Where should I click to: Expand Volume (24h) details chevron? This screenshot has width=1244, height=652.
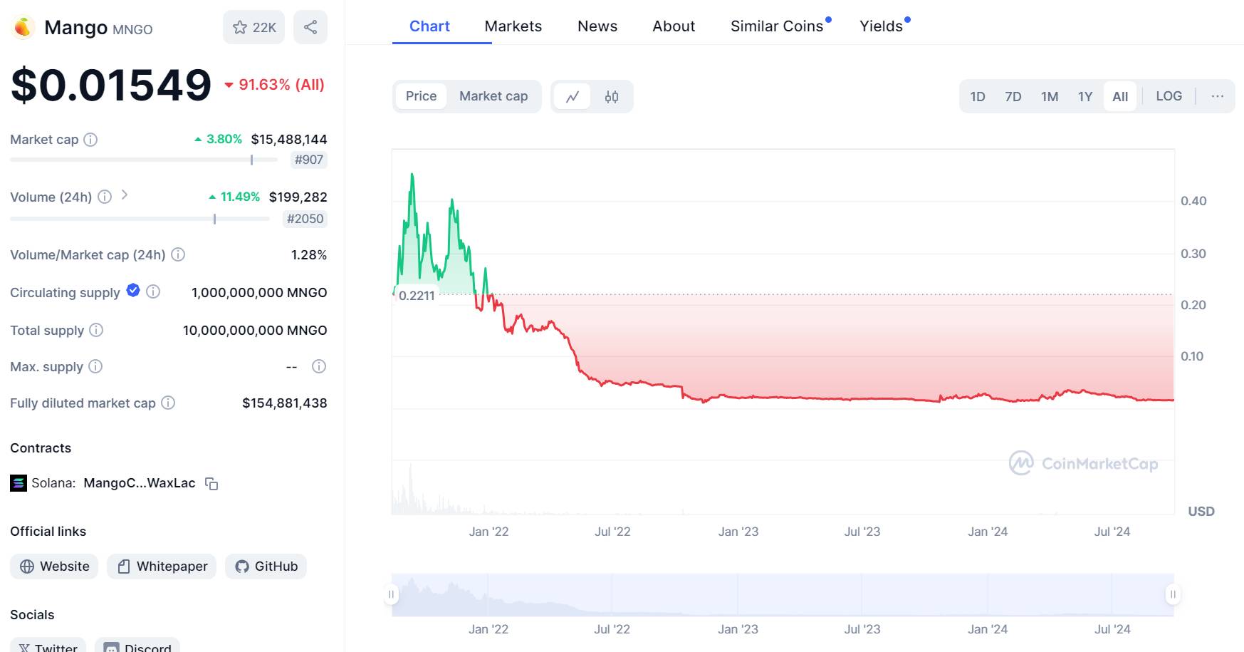125,195
